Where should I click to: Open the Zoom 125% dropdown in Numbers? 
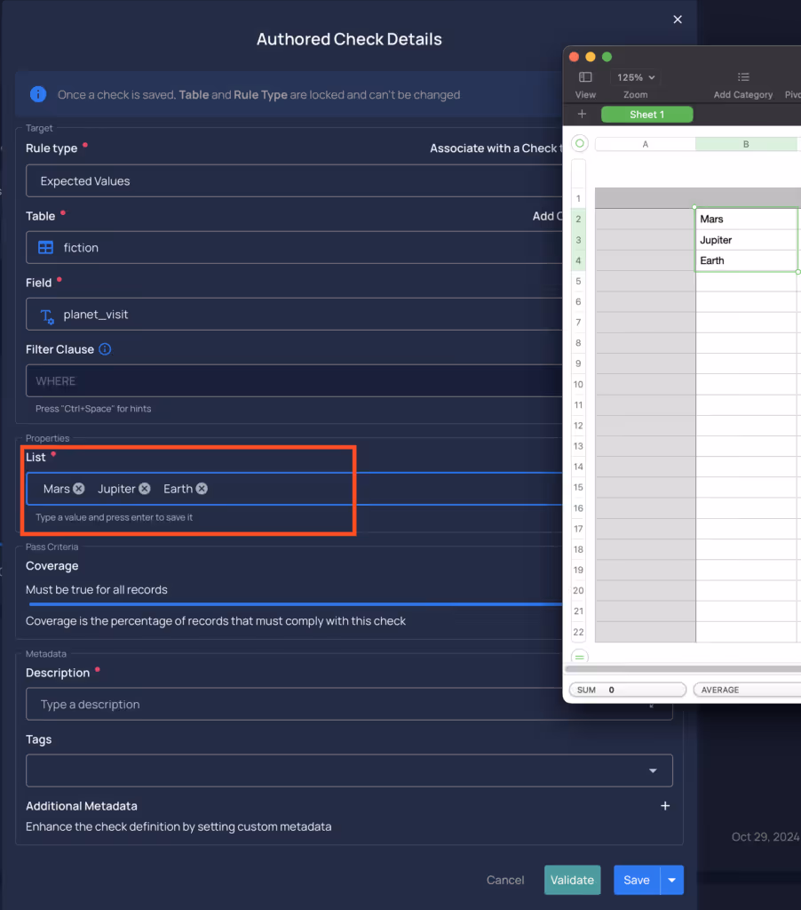pos(636,77)
